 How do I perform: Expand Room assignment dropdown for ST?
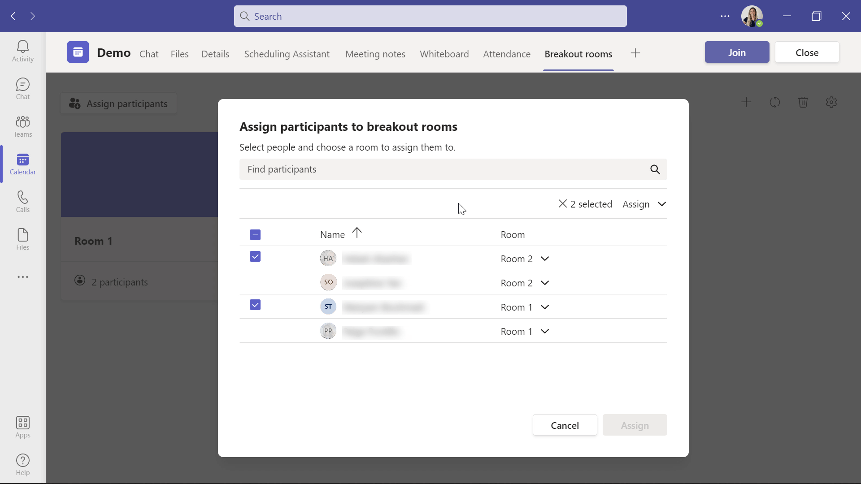544,307
